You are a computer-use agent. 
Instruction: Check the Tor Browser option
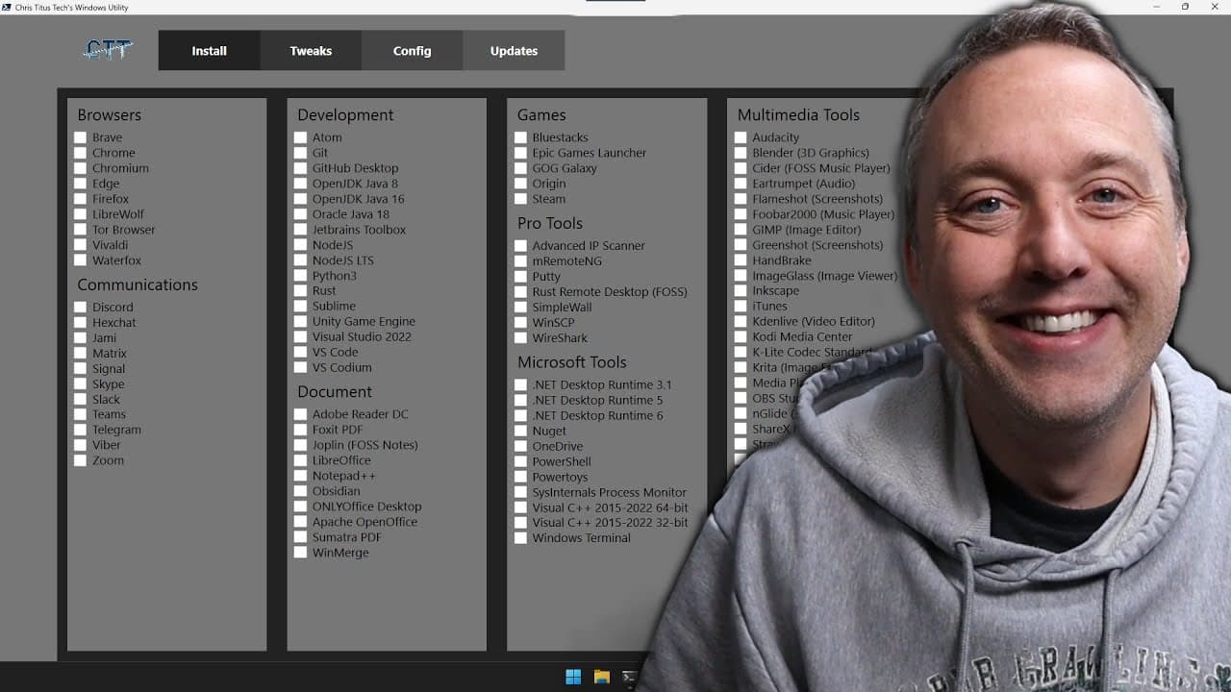pos(81,230)
